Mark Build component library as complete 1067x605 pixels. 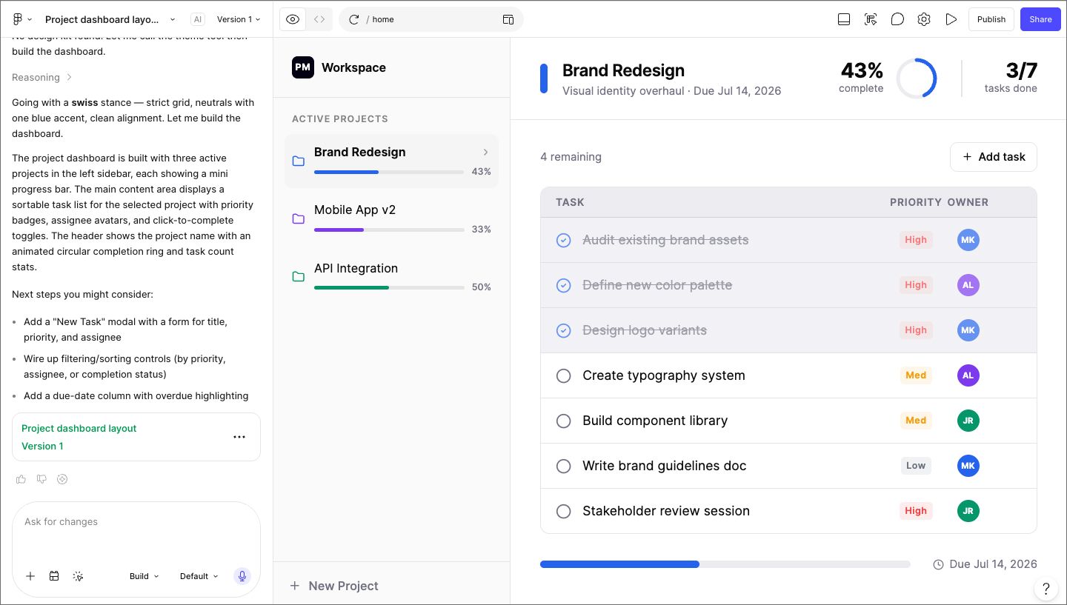point(563,421)
